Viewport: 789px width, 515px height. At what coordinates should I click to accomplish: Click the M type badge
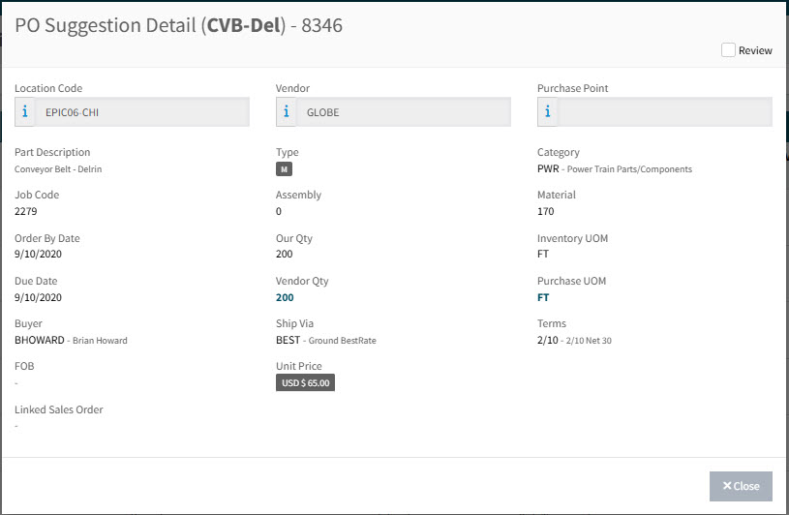(x=284, y=169)
